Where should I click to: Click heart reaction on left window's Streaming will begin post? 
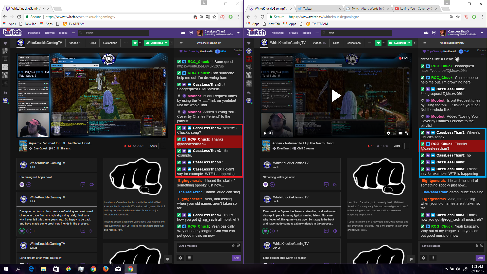coord(22,184)
